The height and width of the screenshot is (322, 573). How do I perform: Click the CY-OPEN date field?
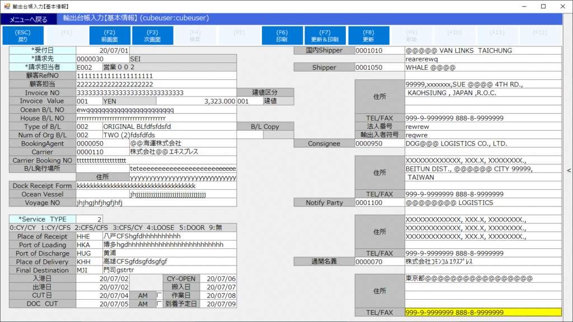point(219,278)
